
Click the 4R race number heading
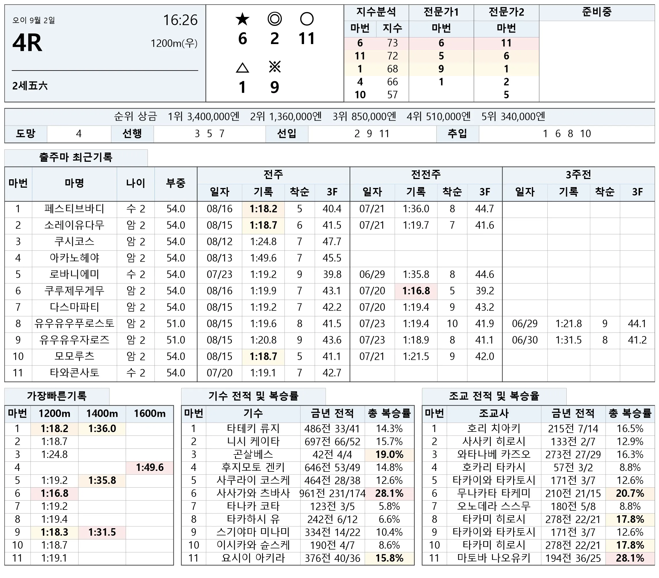click(27, 43)
